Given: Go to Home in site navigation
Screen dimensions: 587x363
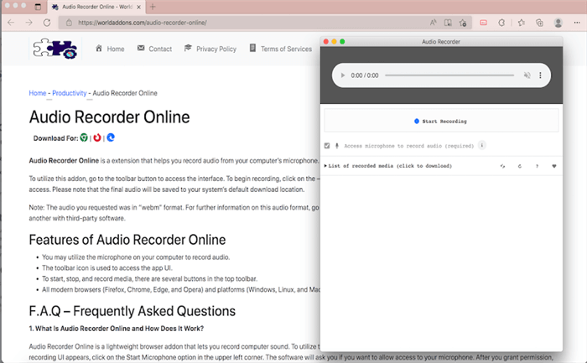Looking at the screenshot, I should click(x=110, y=49).
